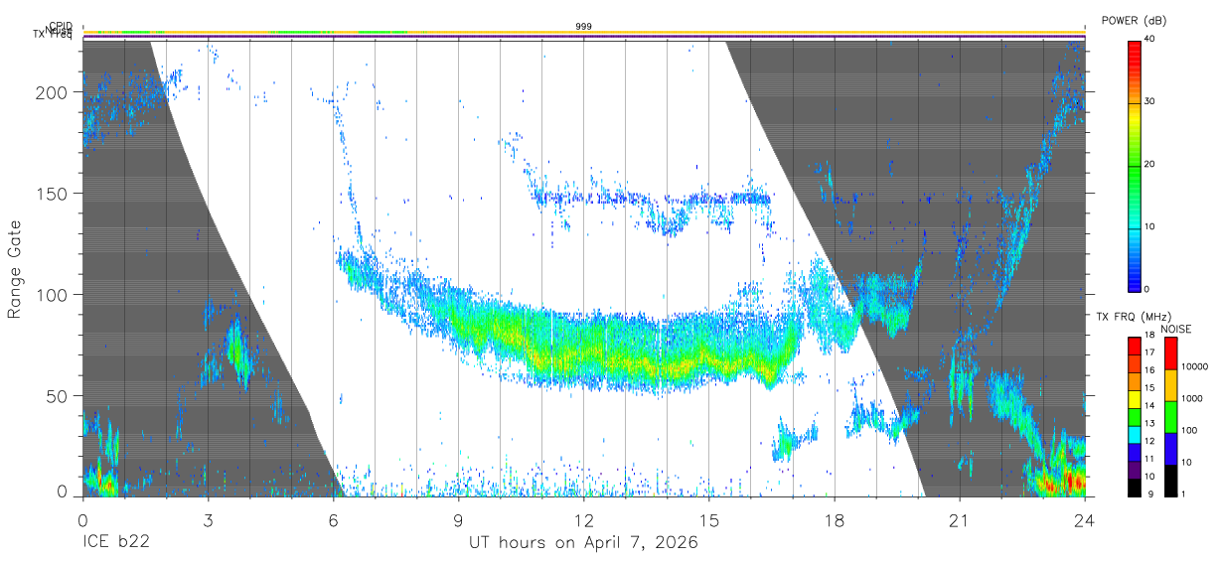The width and height of the screenshot is (1220, 563).
Task: Click the '24' UT hour tick label
Action: tap(1085, 519)
